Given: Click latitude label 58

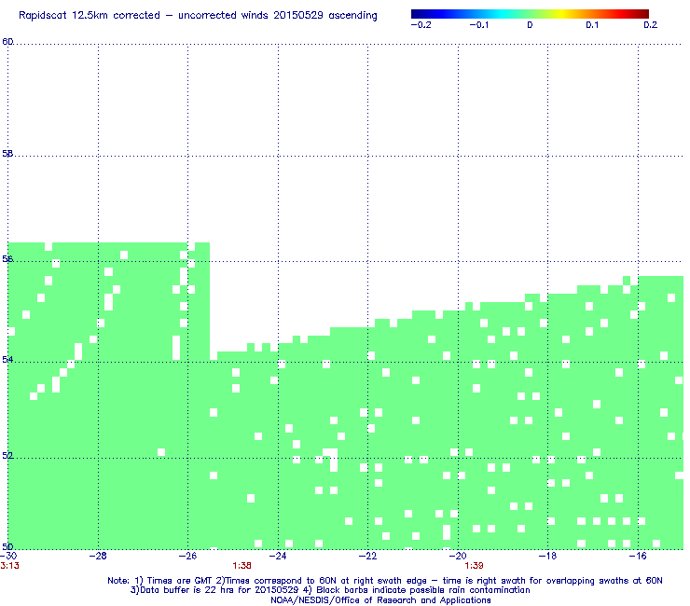Looking at the screenshot, I should point(7,154).
